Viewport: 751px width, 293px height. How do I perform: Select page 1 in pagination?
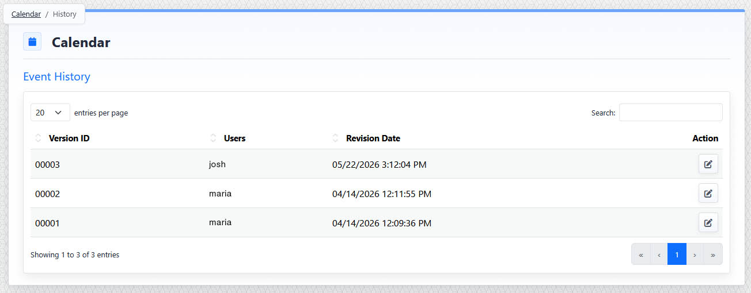pos(677,254)
